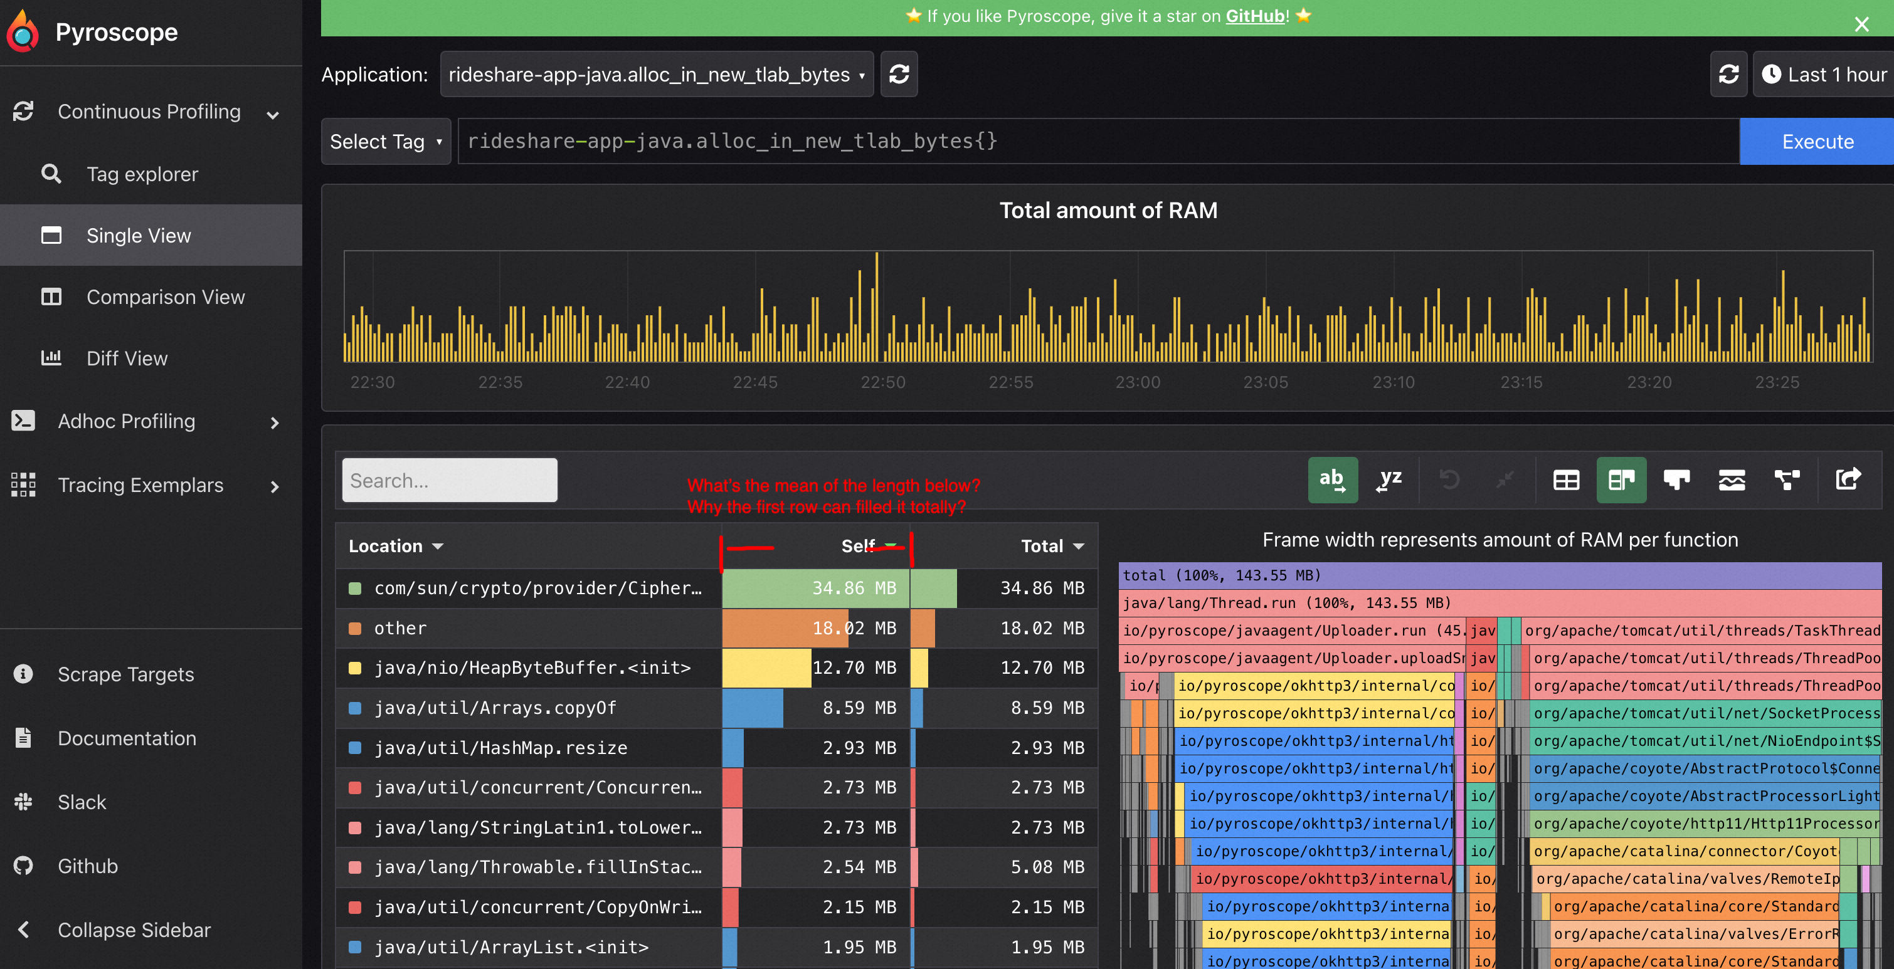
Task: Export or share the flamegraph
Action: [x=1848, y=479]
